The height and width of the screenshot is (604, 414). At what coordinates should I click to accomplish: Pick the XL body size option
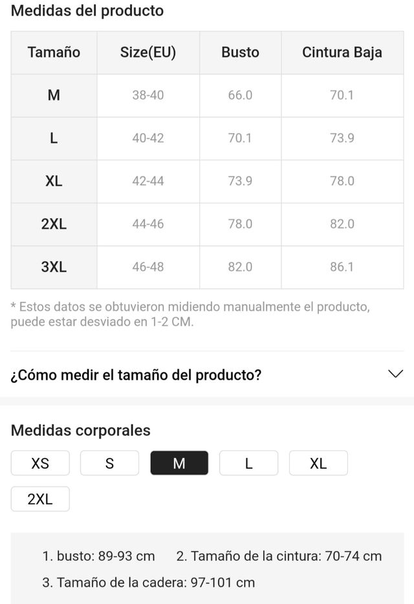click(318, 463)
